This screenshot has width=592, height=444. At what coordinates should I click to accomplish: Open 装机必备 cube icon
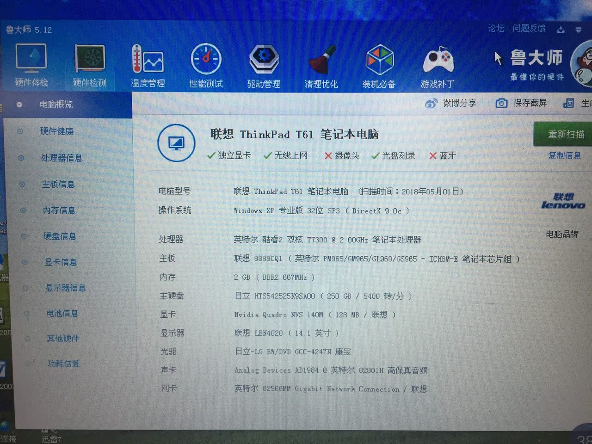[x=379, y=66]
